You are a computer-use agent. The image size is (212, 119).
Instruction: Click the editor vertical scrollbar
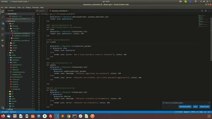211,39
